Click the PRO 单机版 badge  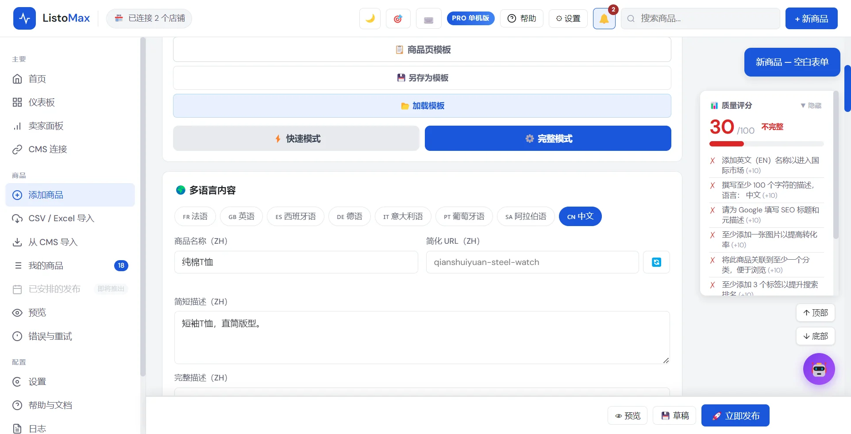point(470,18)
